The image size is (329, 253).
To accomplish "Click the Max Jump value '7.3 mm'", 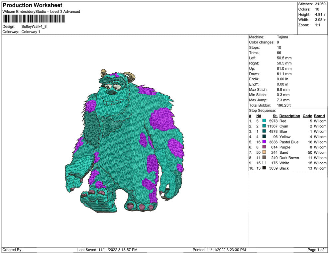I will pos(283,100).
